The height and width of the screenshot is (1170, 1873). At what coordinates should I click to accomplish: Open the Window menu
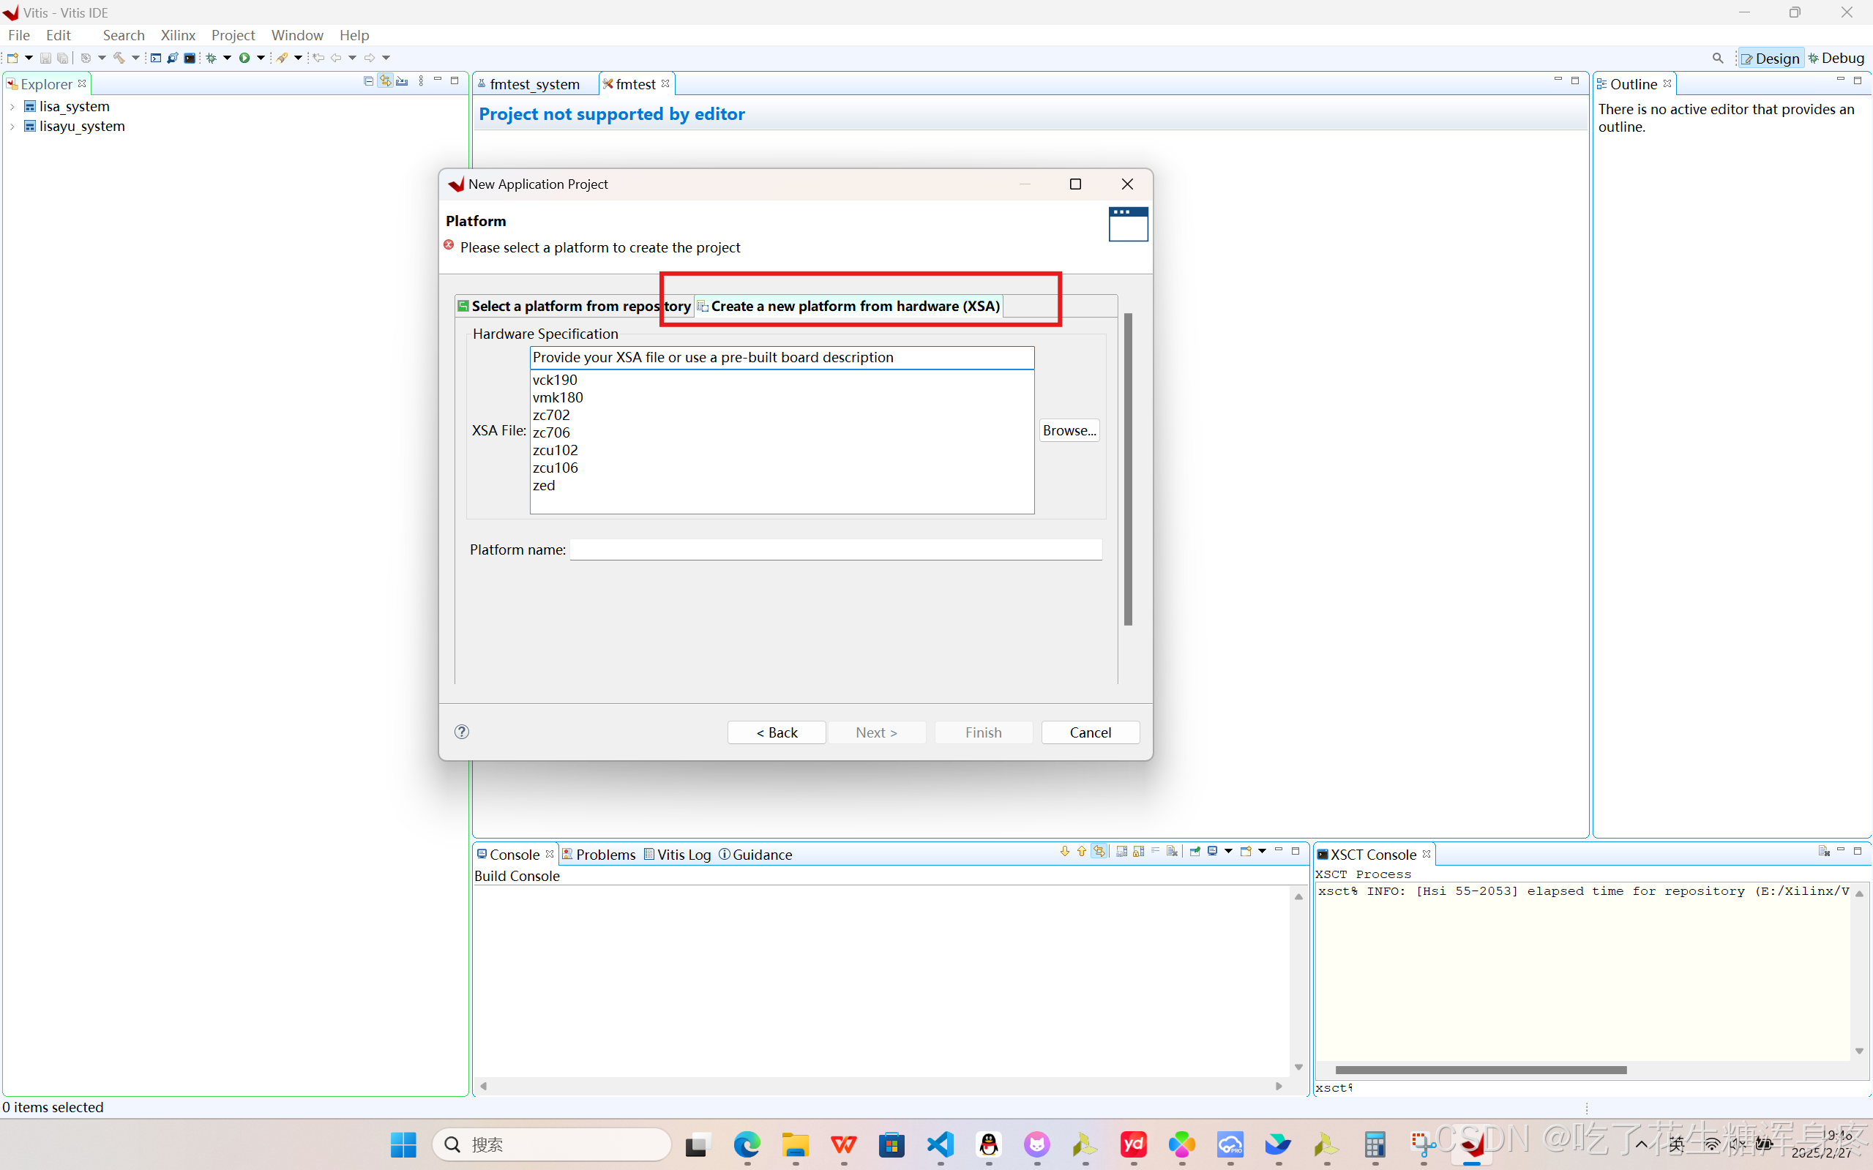pyautogui.click(x=297, y=35)
